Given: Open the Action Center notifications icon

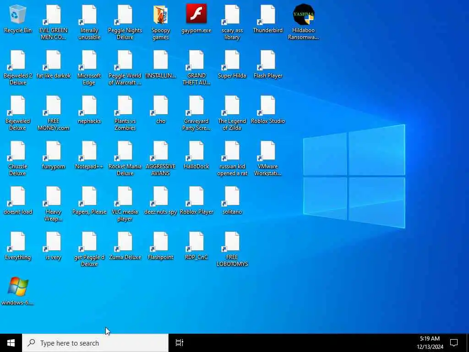Looking at the screenshot, I should point(454,343).
